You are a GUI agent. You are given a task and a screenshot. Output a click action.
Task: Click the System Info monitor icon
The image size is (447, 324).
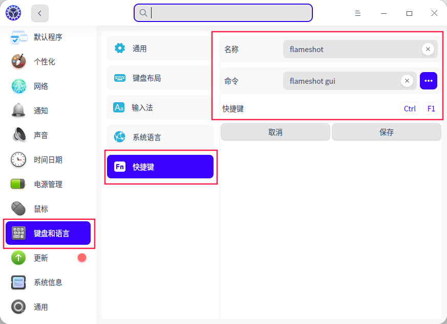(18, 283)
